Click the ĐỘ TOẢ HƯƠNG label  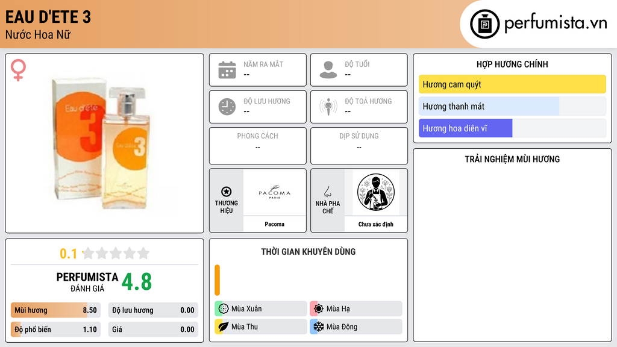[368, 101]
